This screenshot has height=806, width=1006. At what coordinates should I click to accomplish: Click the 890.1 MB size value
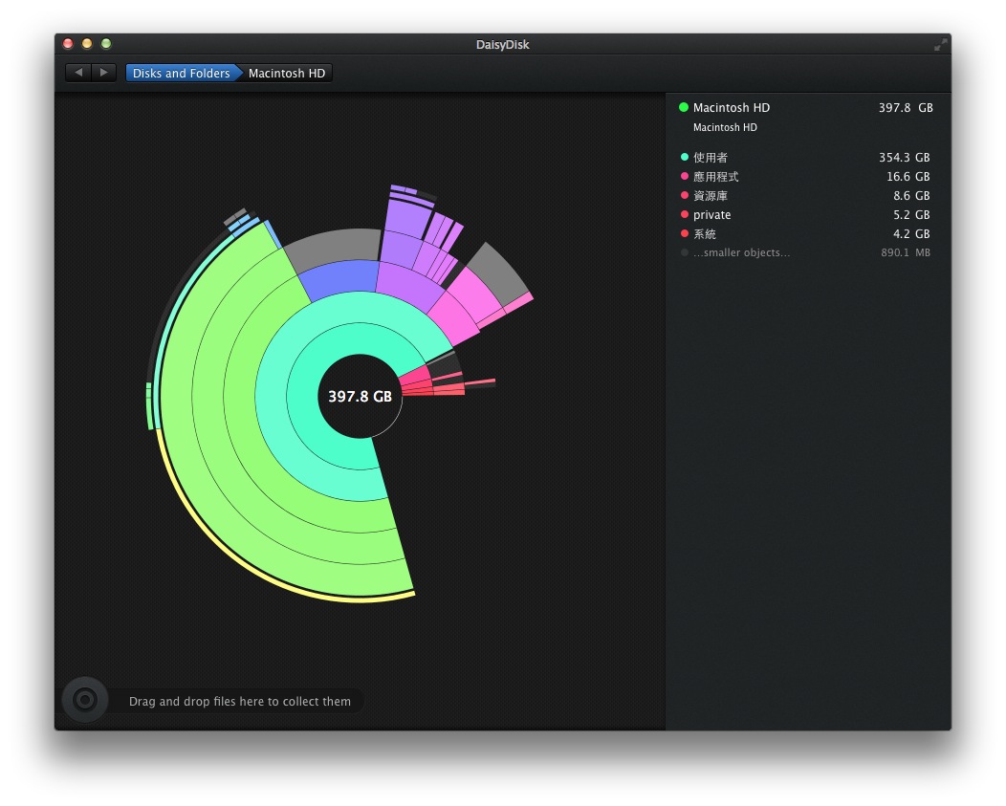pyautogui.click(x=906, y=252)
